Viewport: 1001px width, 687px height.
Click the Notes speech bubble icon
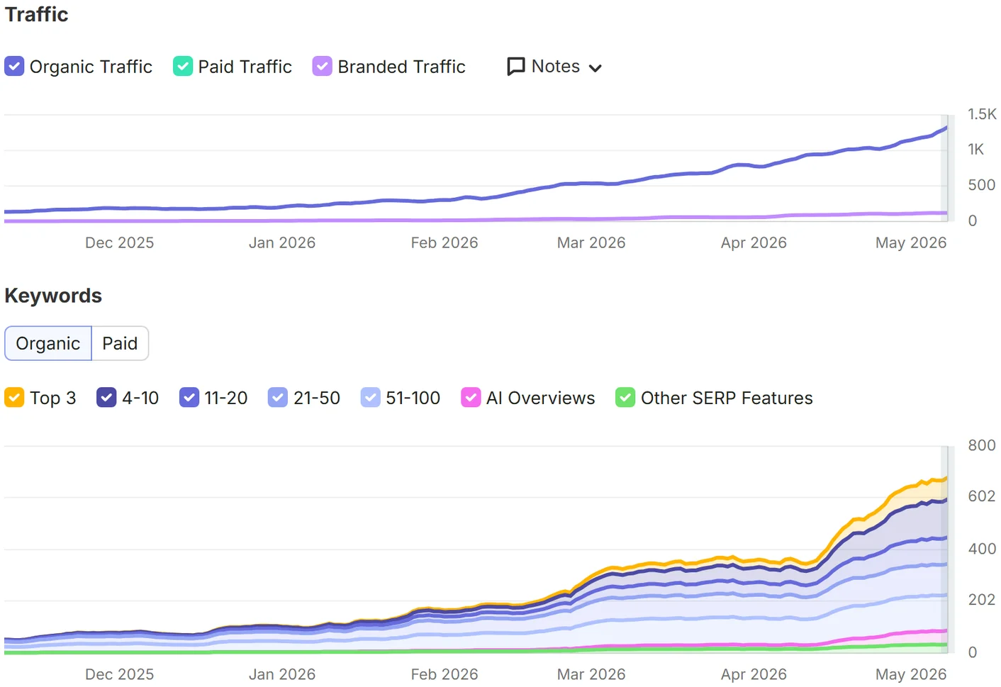pyautogui.click(x=516, y=67)
